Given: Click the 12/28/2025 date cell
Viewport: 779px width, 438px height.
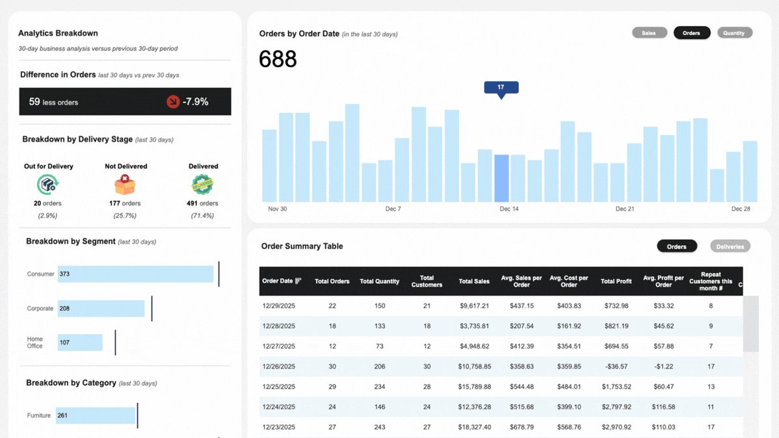Looking at the screenshot, I should click(x=279, y=326).
